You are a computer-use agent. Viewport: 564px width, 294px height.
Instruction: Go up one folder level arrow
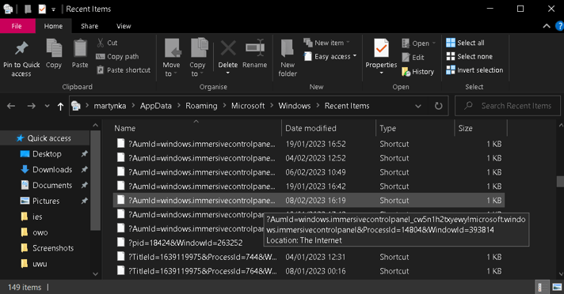click(x=60, y=106)
